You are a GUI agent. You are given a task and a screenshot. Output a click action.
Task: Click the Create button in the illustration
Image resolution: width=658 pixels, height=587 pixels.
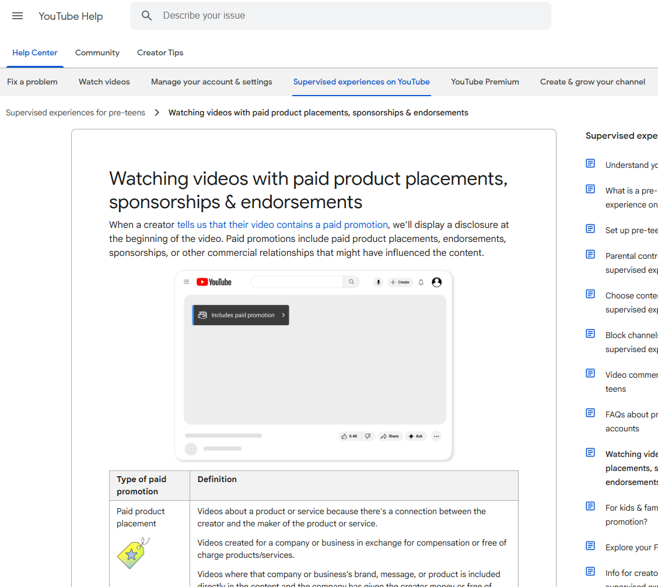400,282
